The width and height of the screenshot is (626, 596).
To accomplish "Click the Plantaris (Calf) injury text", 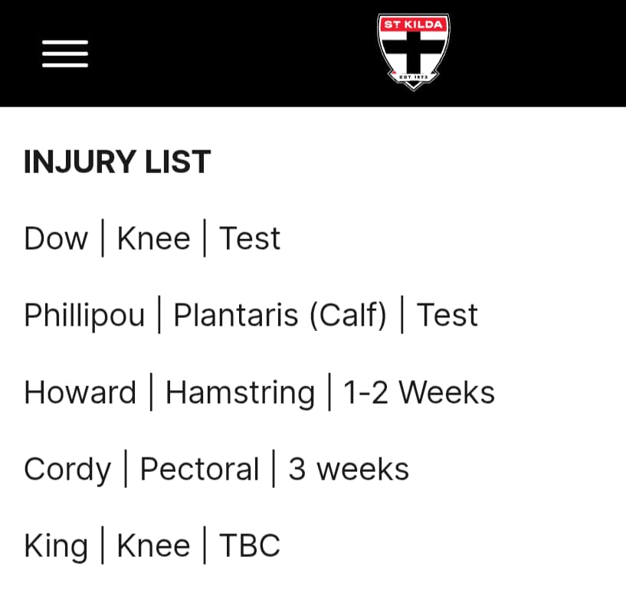I will coord(280,316).
